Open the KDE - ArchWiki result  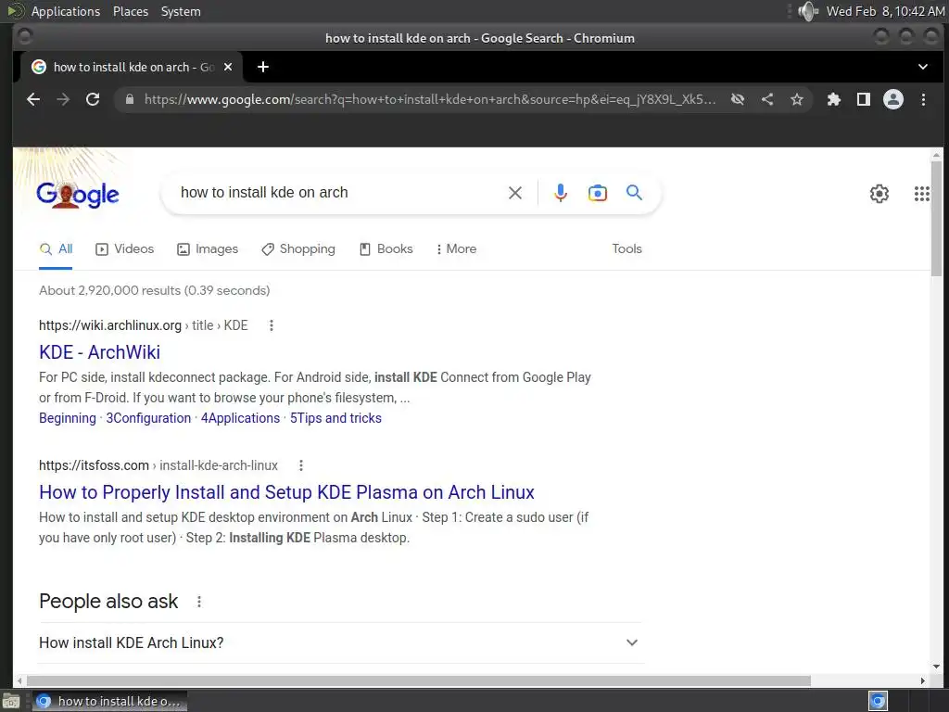click(100, 351)
